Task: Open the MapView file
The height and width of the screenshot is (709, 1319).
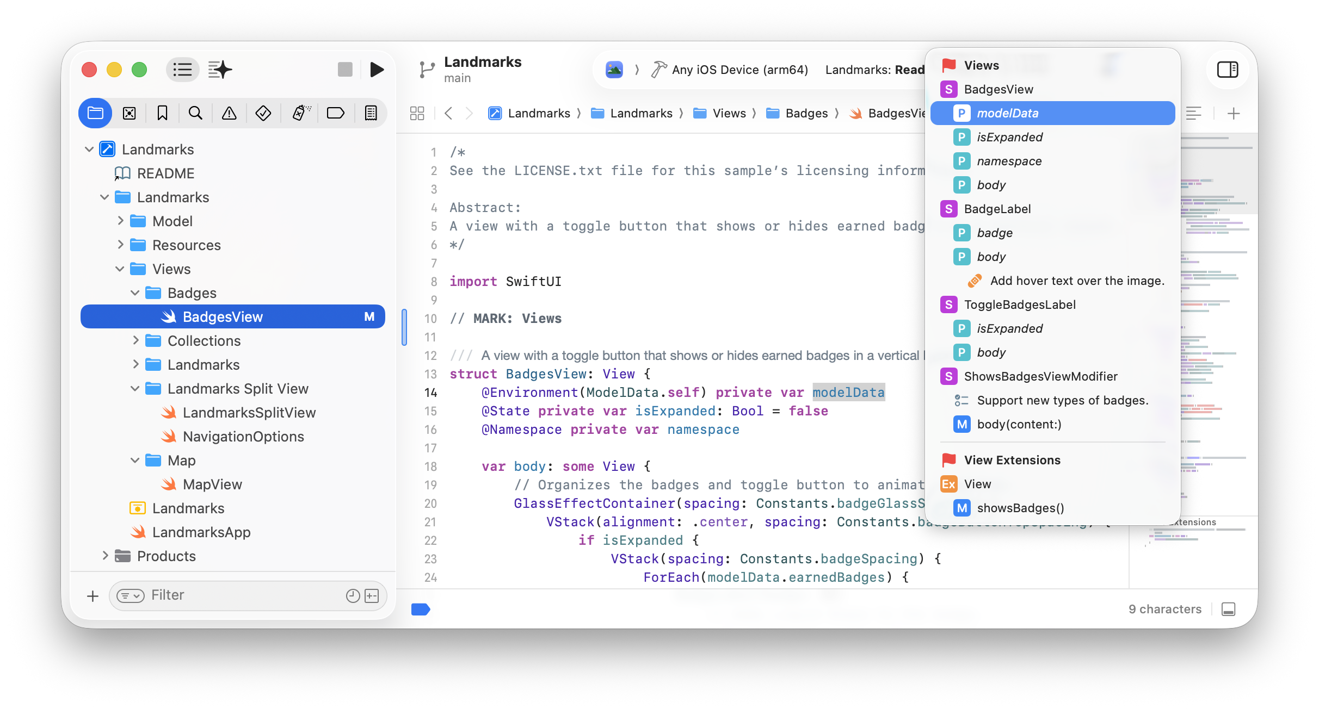Action: [x=233, y=484]
